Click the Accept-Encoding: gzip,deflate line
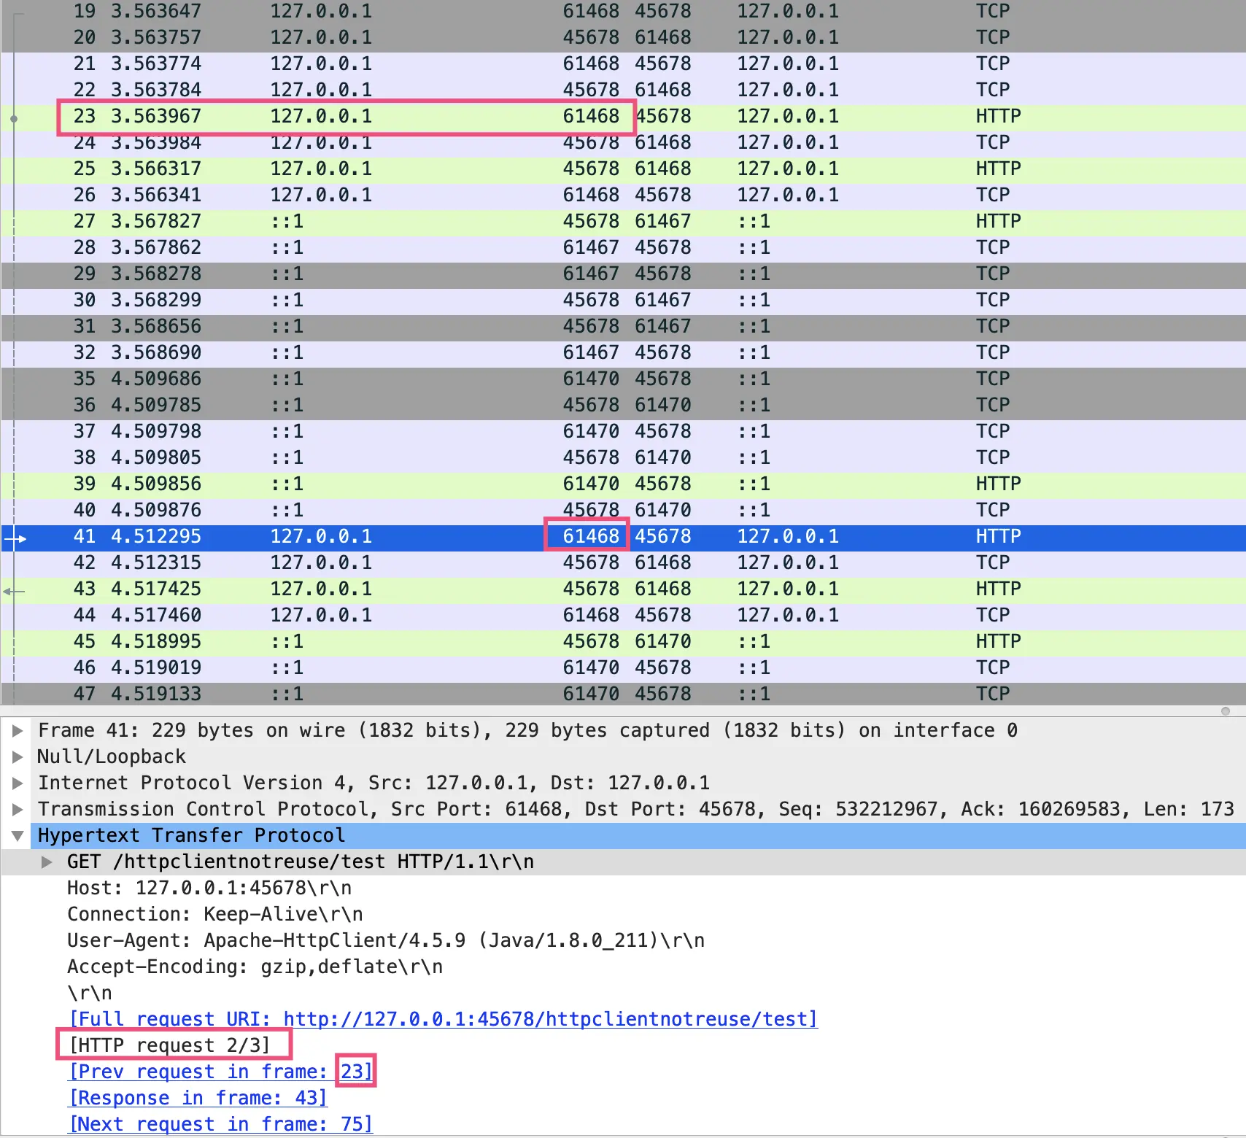The width and height of the screenshot is (1246, 1138). point(255,967)
